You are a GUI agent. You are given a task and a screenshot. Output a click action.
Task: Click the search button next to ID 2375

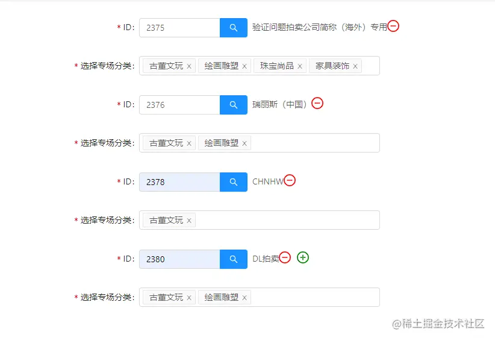click(x=233, y=28)
